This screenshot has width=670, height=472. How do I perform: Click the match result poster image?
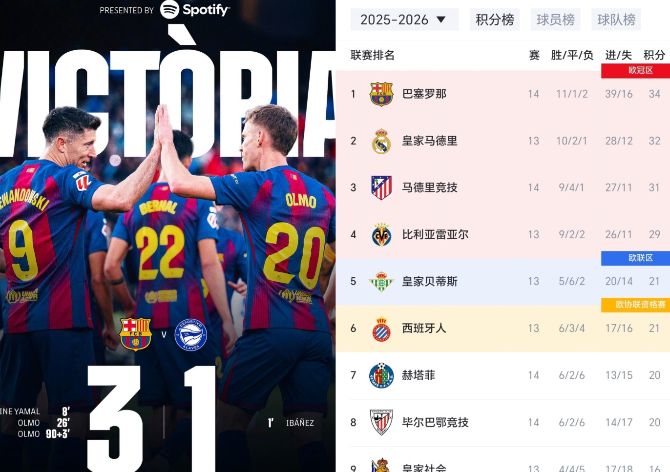pos(167,236)
